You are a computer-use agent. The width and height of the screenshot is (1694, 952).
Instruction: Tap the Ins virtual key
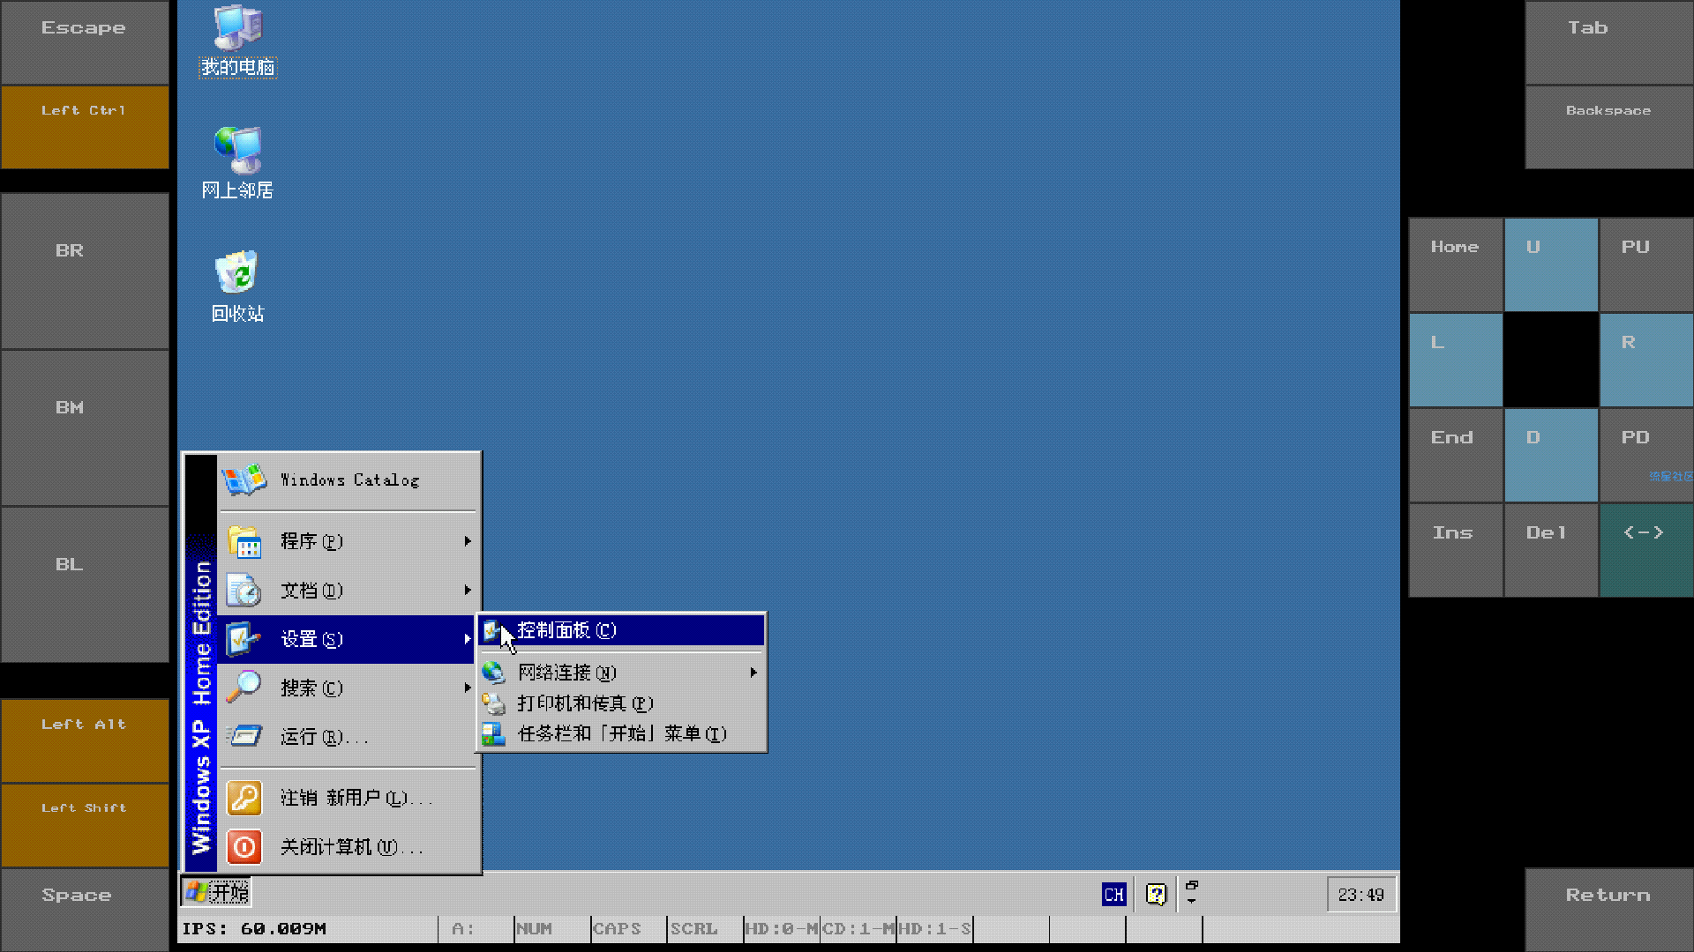click(x=1456, y=550)
